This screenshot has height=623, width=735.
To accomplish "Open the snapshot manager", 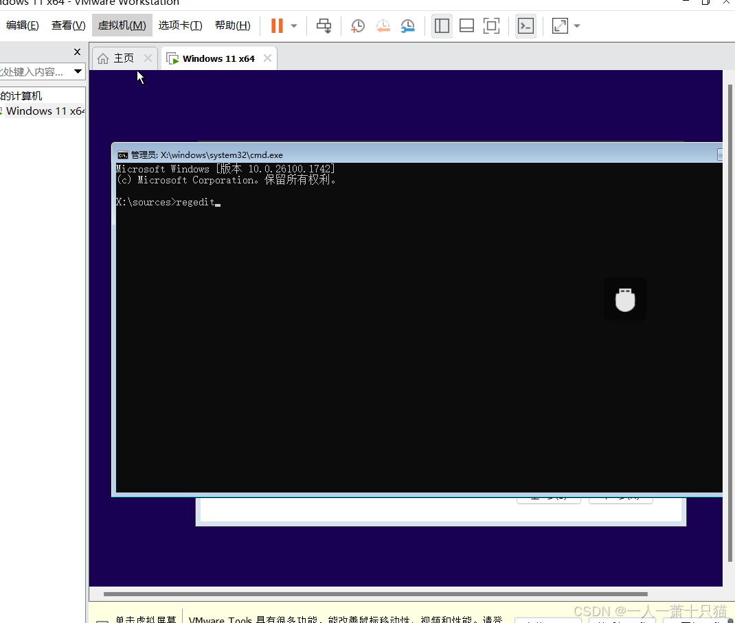I will 408,26.
